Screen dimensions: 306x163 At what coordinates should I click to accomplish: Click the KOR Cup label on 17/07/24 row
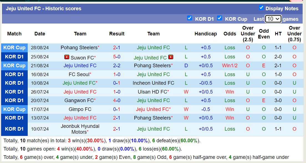[x=14, y=109]
